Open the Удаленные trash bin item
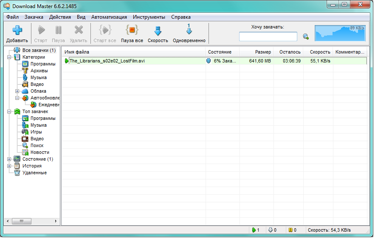Image resolution: width=375 pixels, height=241 pixels. tap(34, 173)
